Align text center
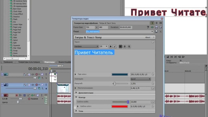 click(125, 46)
